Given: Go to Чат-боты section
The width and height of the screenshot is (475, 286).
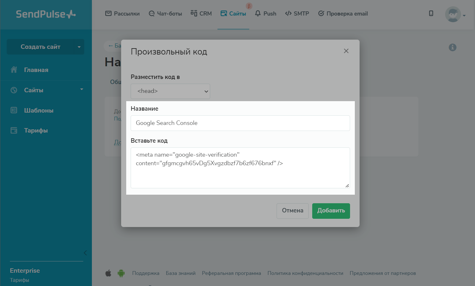Looking at the screenshot, I should (x=165, y=14).
